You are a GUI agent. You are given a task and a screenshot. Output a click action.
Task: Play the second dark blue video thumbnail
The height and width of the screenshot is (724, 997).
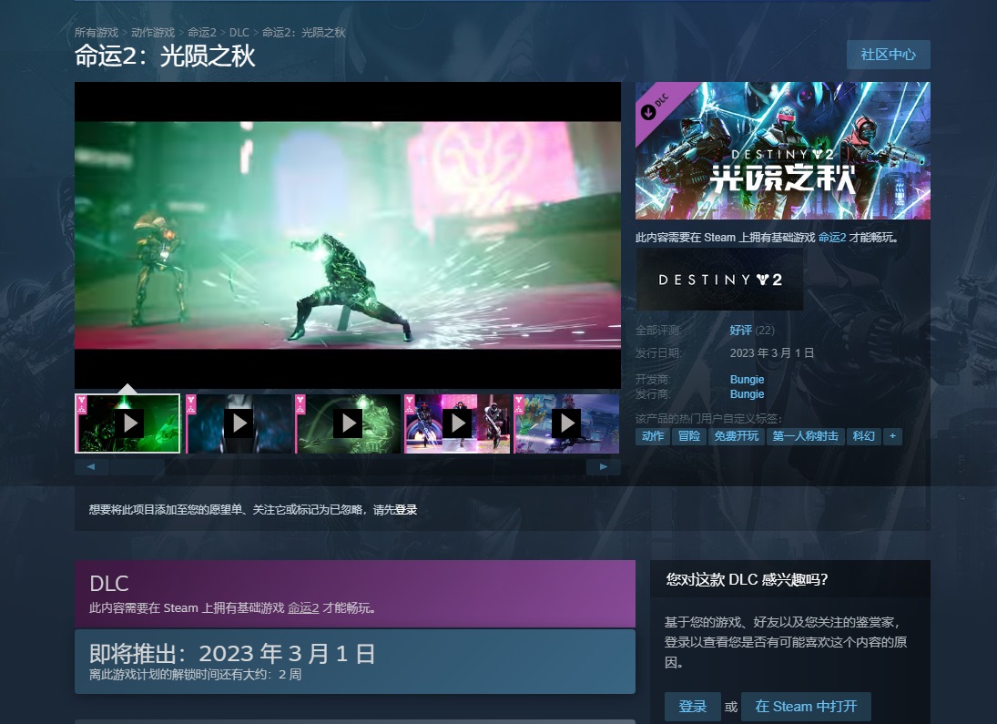coord(239,423)
